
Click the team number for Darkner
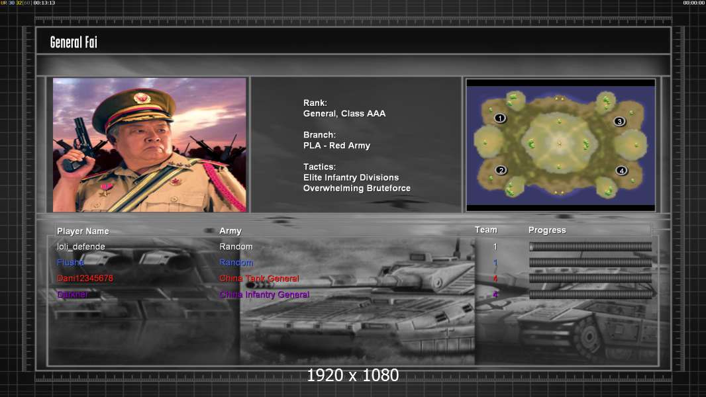495,294
